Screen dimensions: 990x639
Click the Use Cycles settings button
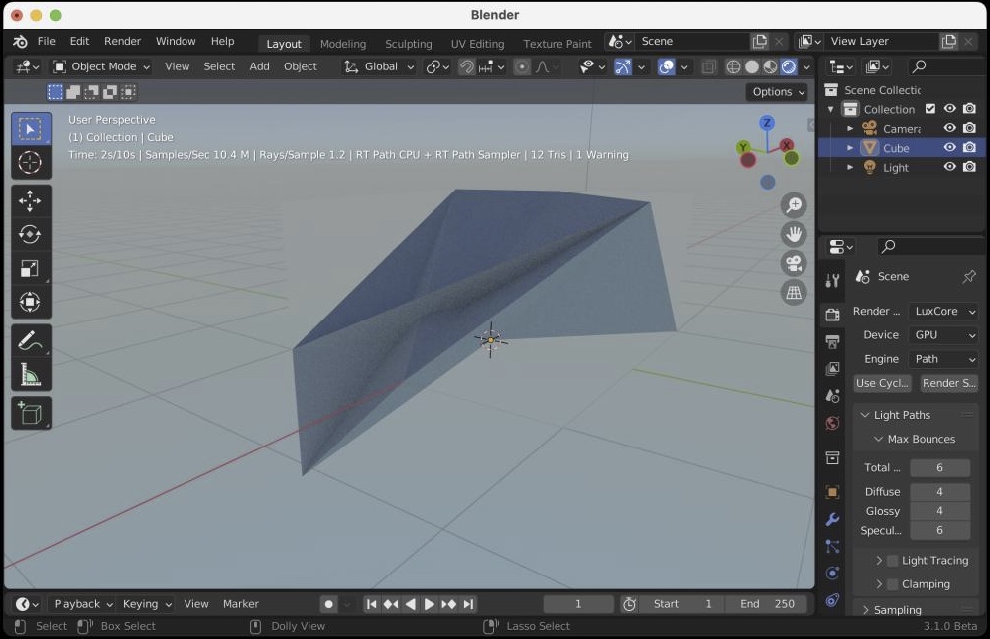pos(882,383)
